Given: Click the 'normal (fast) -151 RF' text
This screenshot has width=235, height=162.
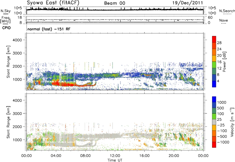Looking at the screenshot, I should 49,29.
